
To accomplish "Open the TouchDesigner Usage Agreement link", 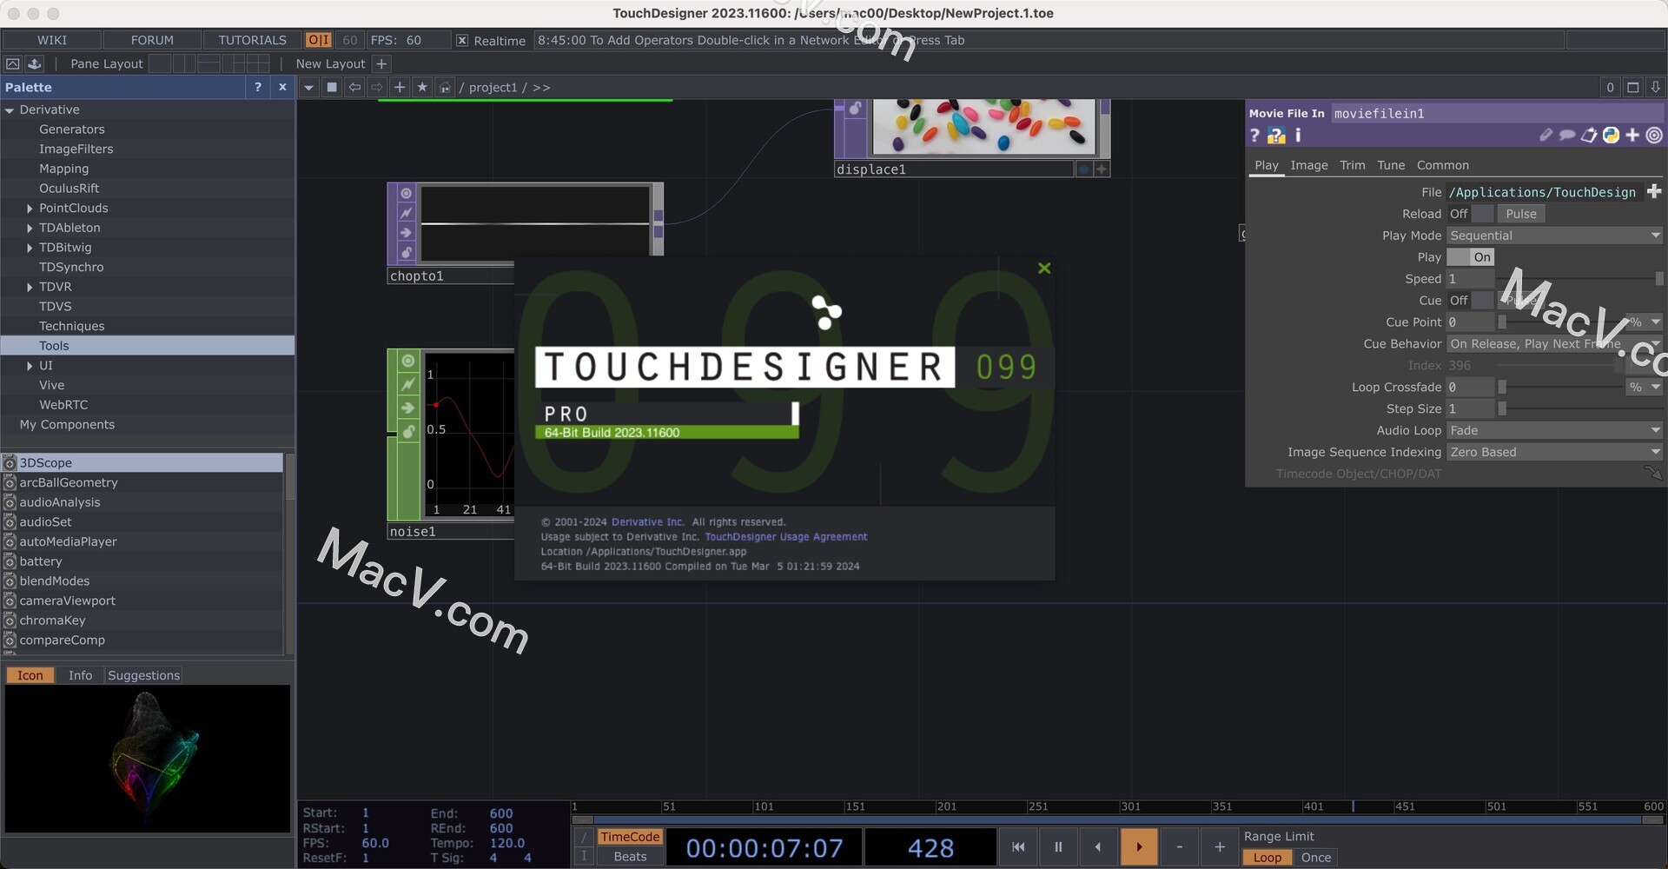I will pyautogui.click(x=785, y=537).
